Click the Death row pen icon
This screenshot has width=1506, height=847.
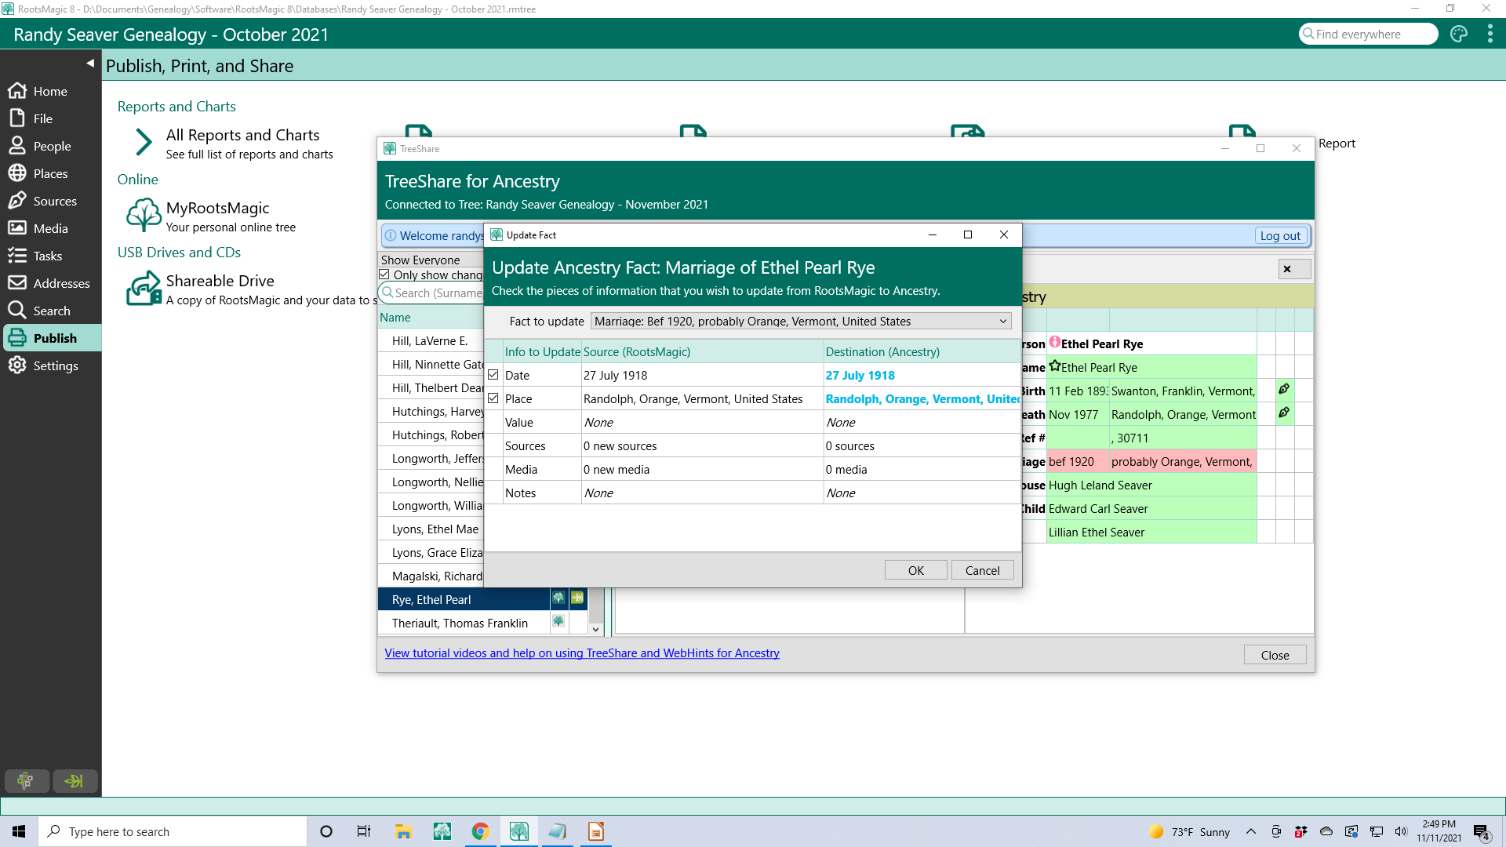pyautogui.click(x=1284, y=413)
